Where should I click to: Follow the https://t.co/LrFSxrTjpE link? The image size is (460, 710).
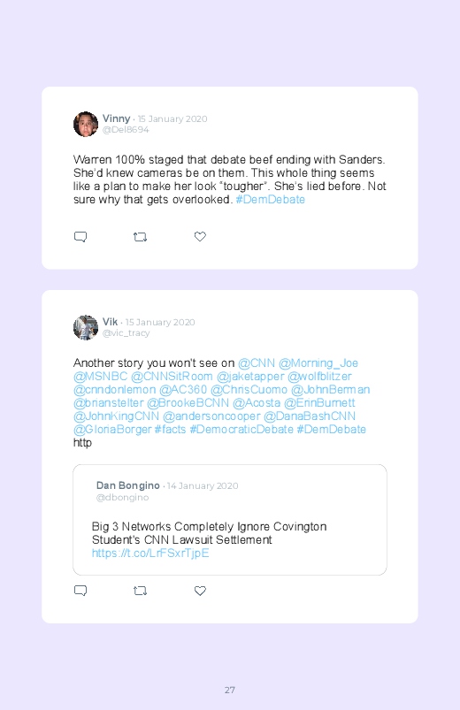150,553
